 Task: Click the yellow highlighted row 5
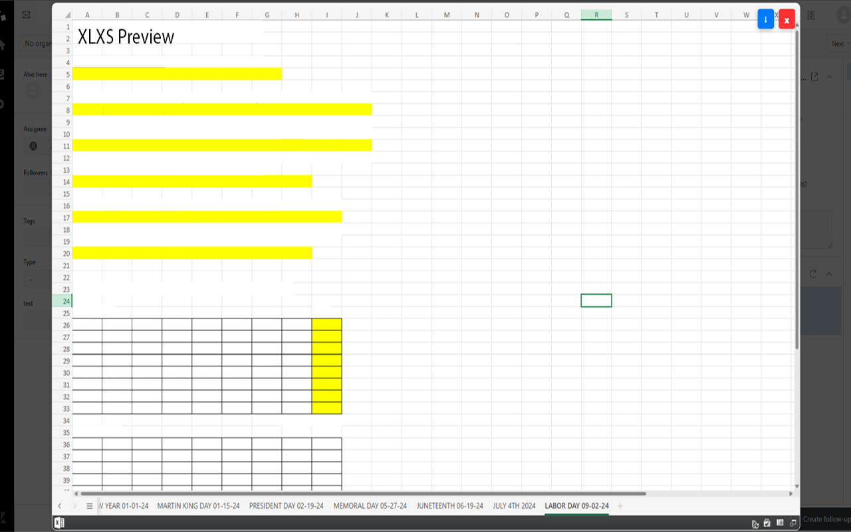[177, 74]
